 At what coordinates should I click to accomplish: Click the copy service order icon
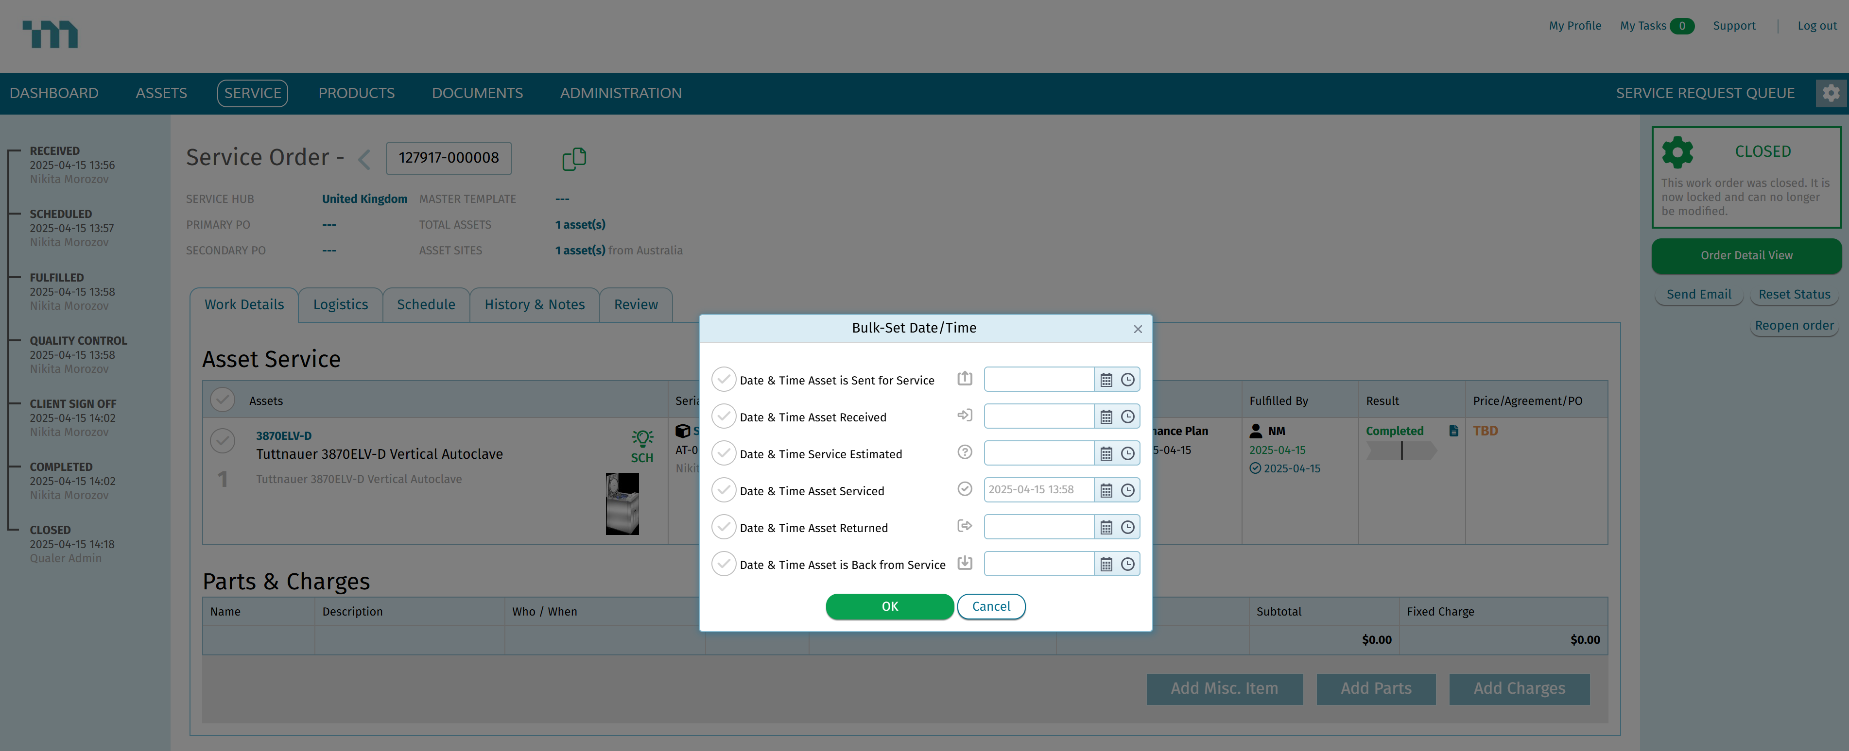[x=573, y=159]
